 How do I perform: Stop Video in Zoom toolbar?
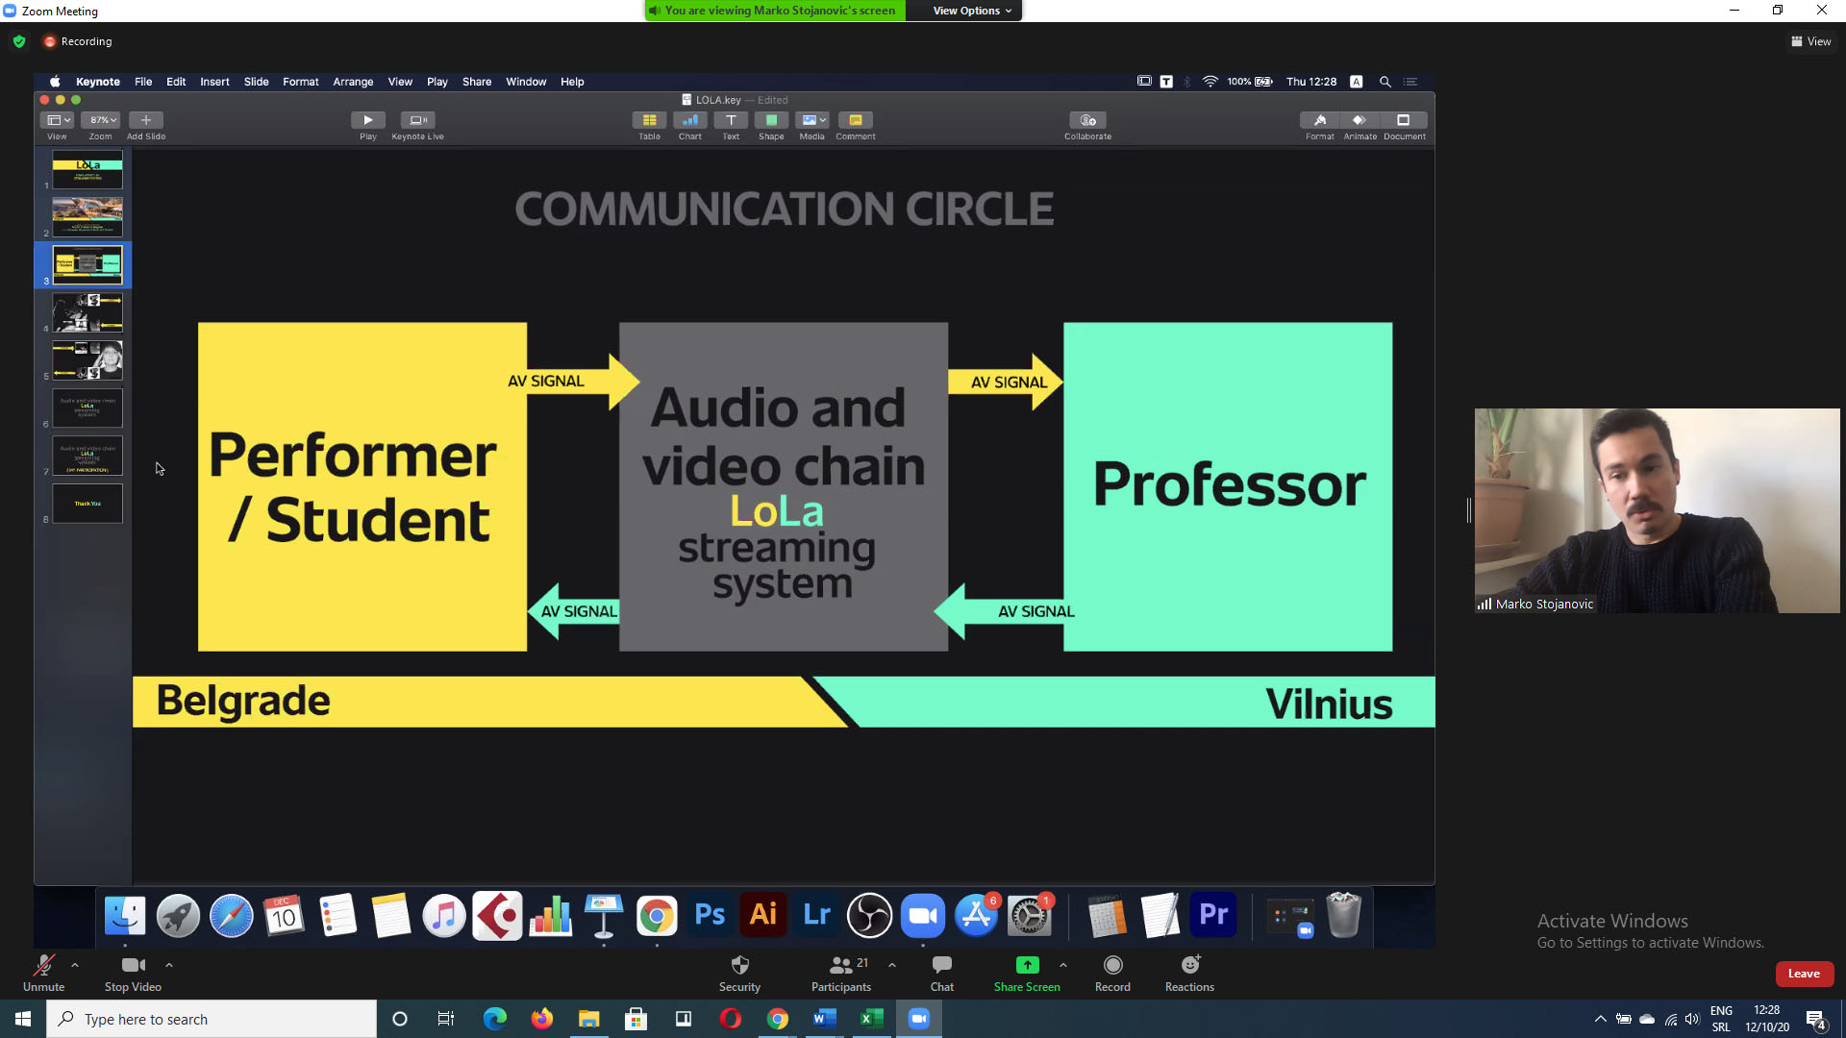coord(133,973)
